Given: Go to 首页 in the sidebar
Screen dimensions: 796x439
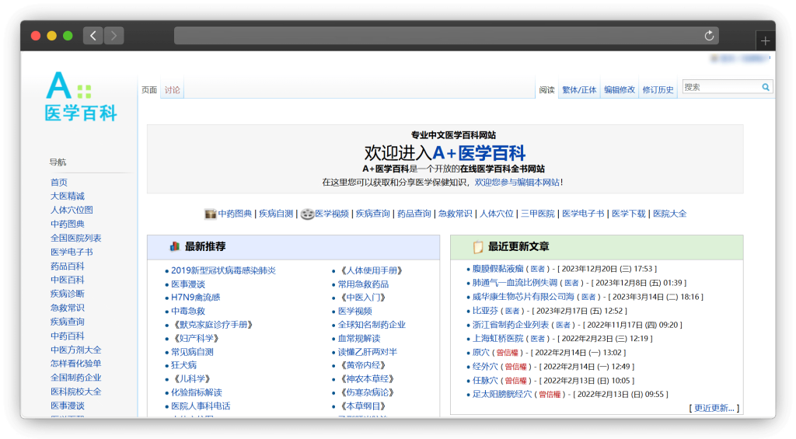Looking at the screenshot, I should pyautogui.click(x=59, y=182).
